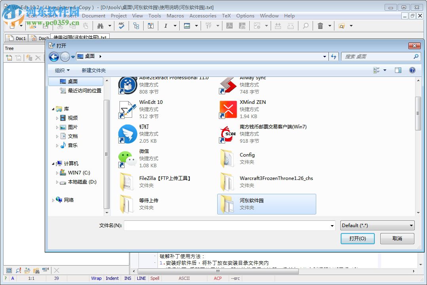Click the Back navigation arrow in the dialog
The image size is (427, 285).
[x=54, y=57]
